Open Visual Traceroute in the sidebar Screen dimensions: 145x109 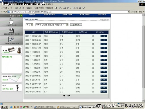(12, 40)
